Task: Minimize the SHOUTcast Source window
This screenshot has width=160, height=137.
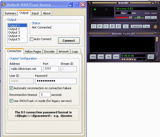Action: point(71,5)
